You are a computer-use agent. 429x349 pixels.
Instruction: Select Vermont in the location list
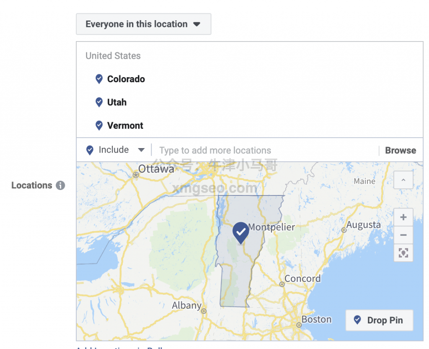pos(125,125)
